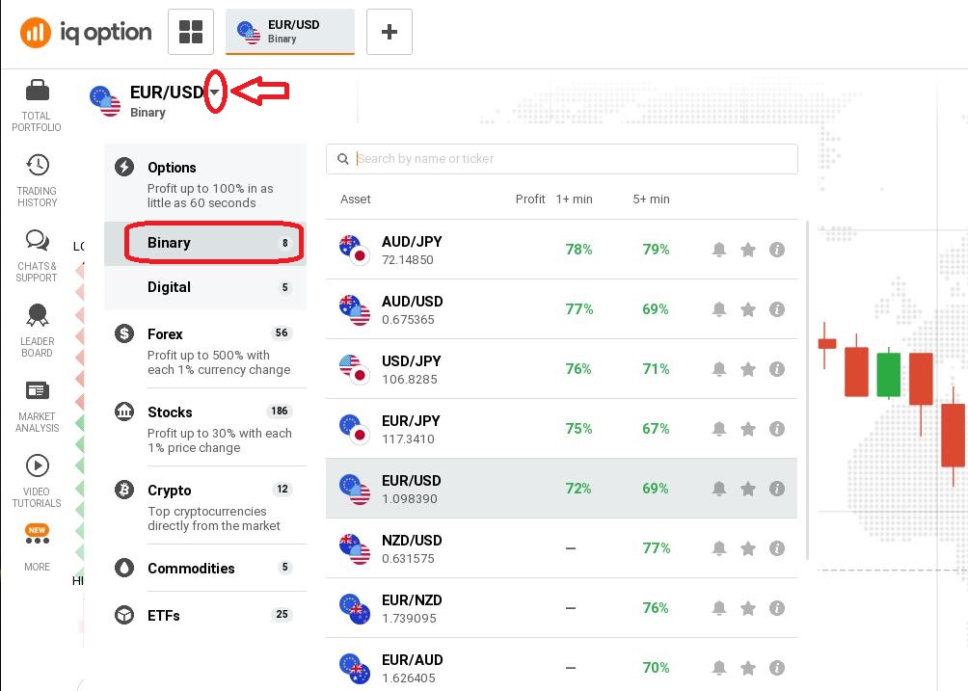Favorite EUR/NZD with the star

748,608
